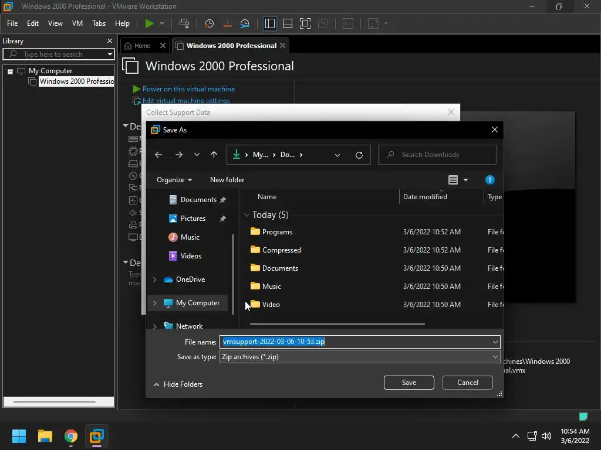Go back in the Save As dialog
601x450 pixels.
158,155
